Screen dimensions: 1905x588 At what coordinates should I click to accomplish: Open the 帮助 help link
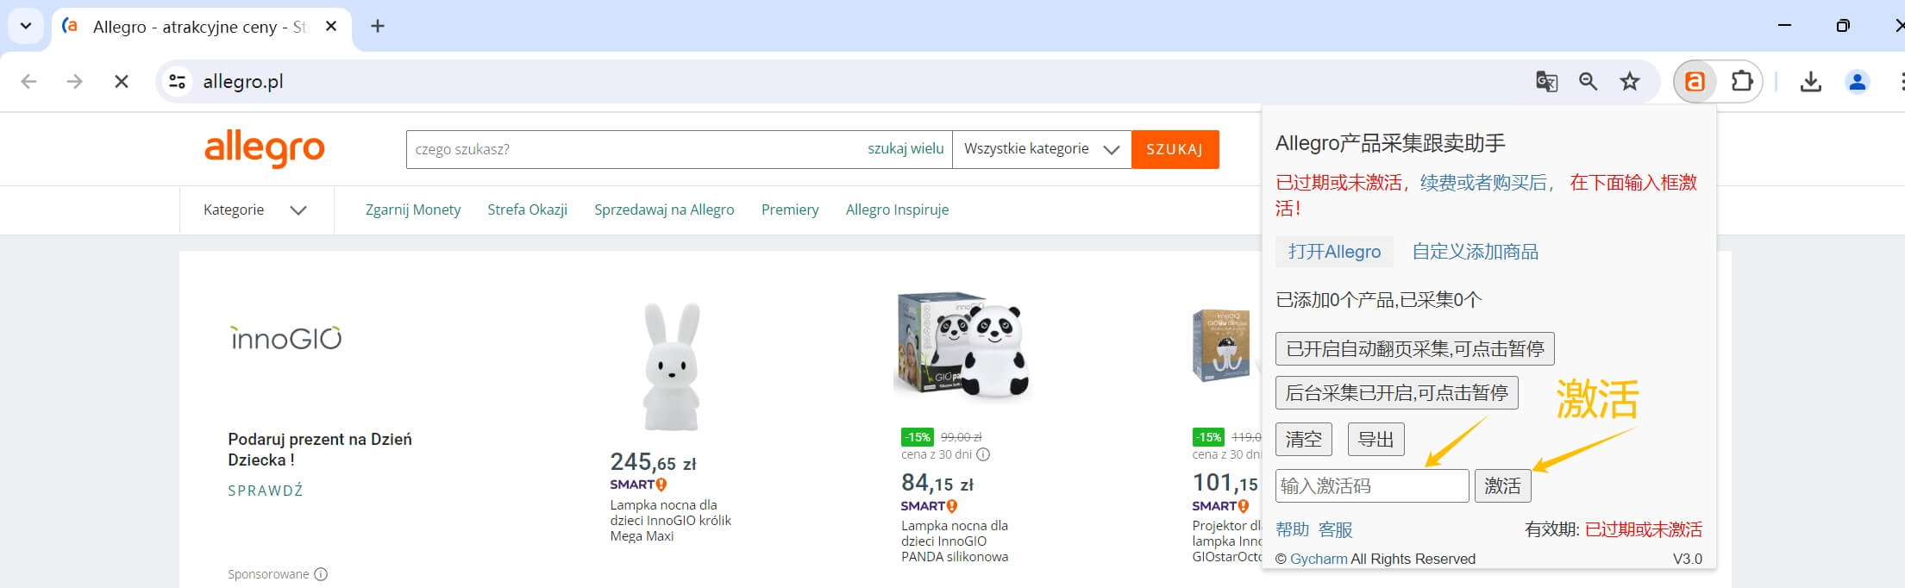point(1292,529)
